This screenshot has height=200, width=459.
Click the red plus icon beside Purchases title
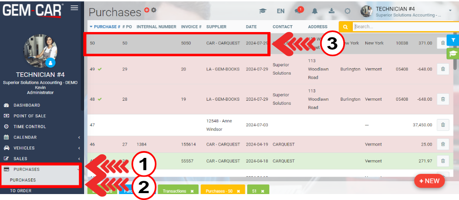147,10
